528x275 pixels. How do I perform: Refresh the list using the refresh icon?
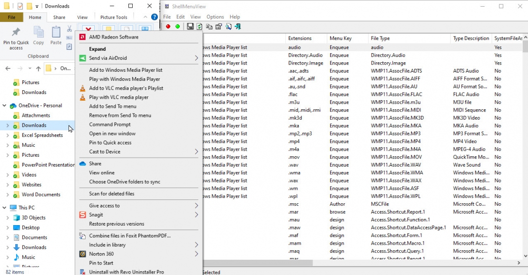pos(199,27)
